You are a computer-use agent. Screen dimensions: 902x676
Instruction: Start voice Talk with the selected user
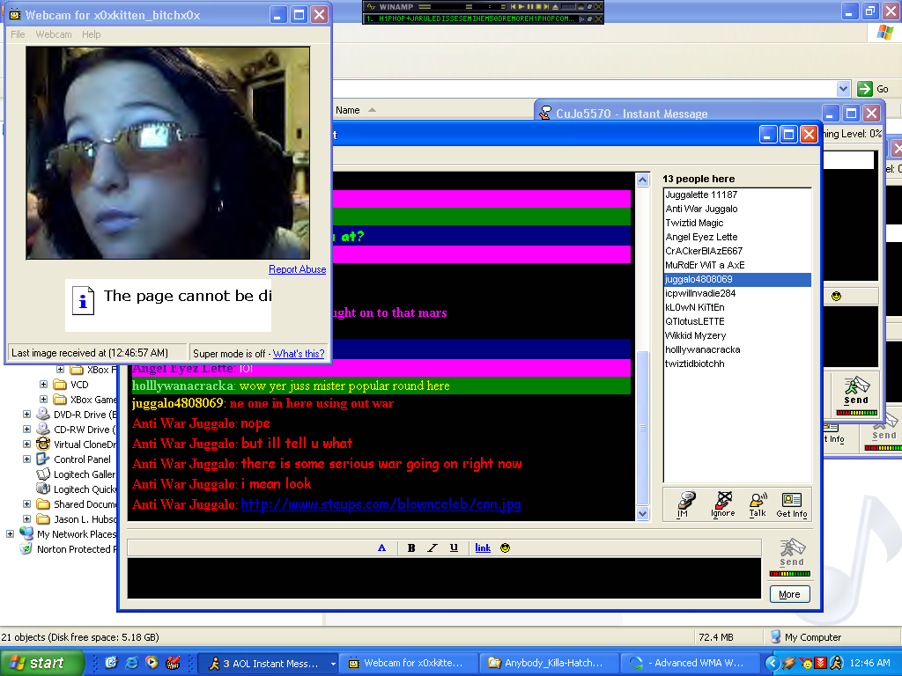click(758, 503)
